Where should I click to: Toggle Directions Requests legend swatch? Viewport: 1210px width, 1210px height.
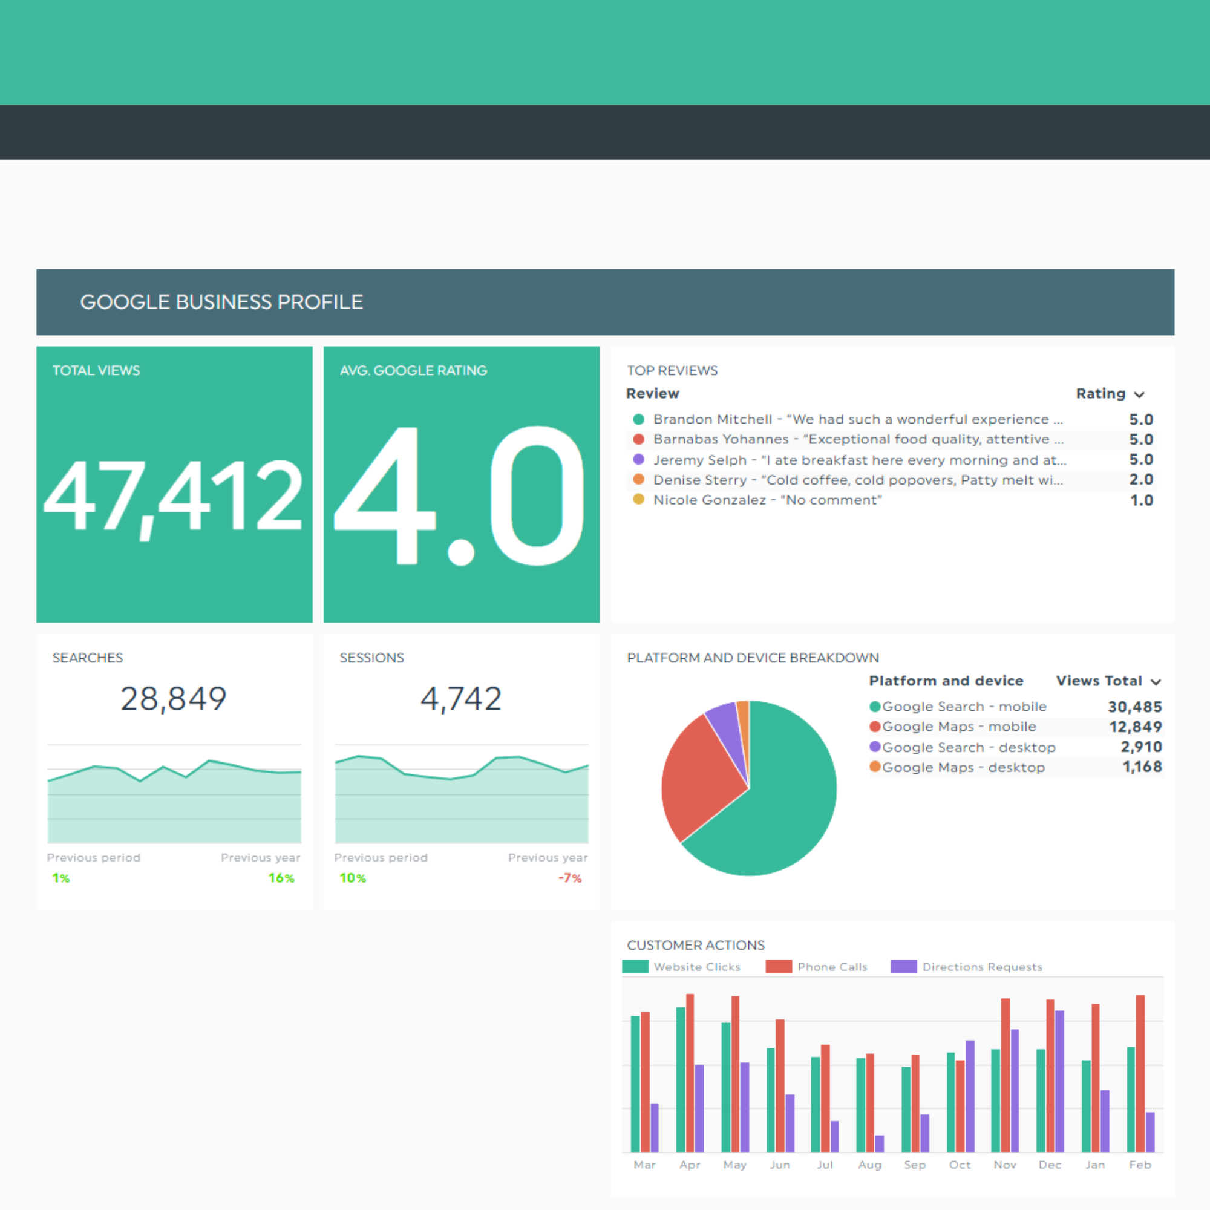click(x=903, y=966)
